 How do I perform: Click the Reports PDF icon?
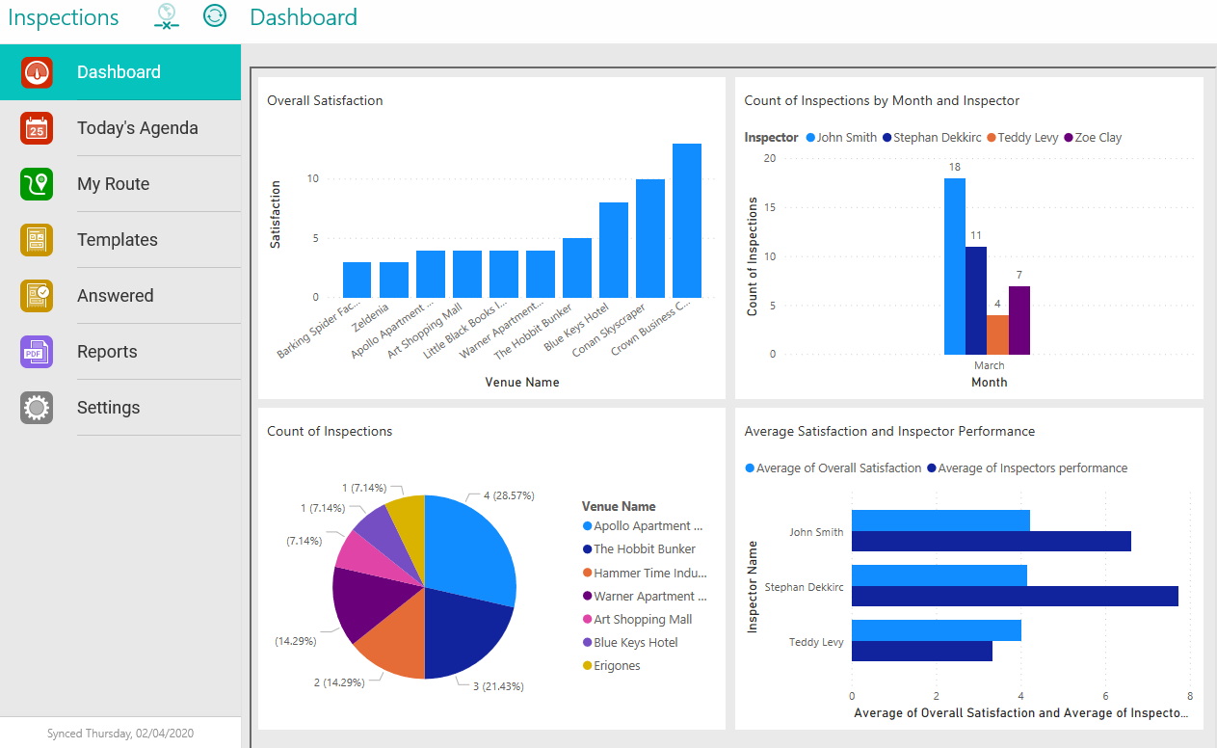(x=37, y=352)
